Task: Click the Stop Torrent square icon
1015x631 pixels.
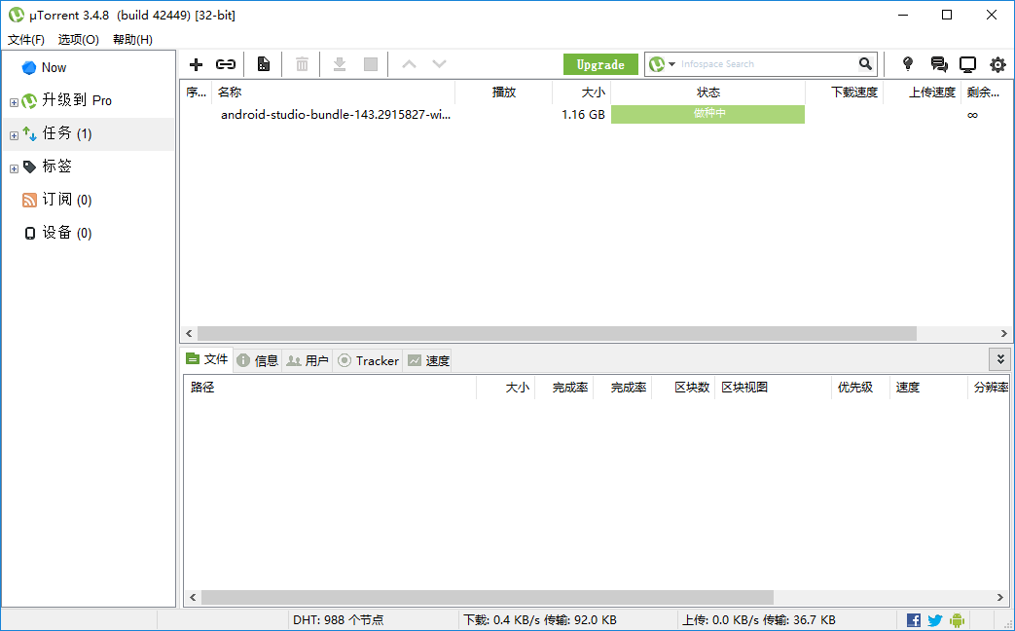Action: pos(371,64)
